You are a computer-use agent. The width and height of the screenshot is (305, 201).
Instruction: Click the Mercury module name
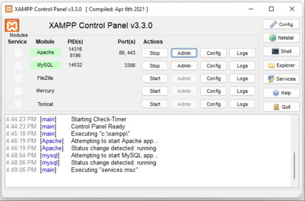pyautogui.click(x=45, y=91)
